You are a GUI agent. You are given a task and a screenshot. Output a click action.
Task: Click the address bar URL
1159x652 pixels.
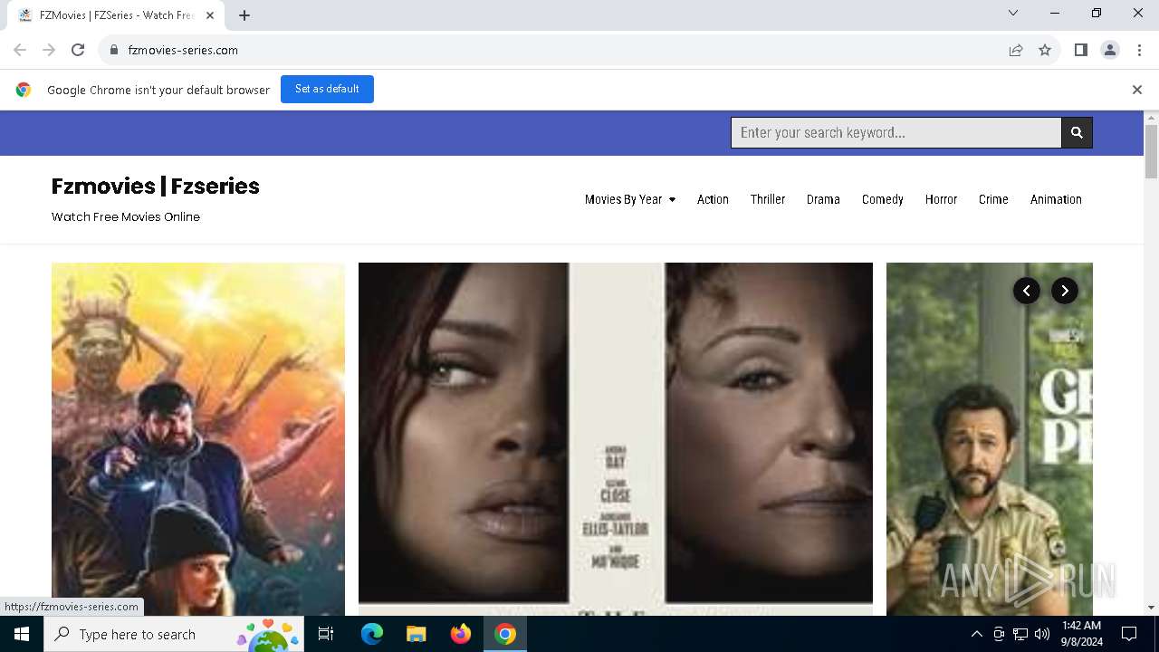click(183, 50)
